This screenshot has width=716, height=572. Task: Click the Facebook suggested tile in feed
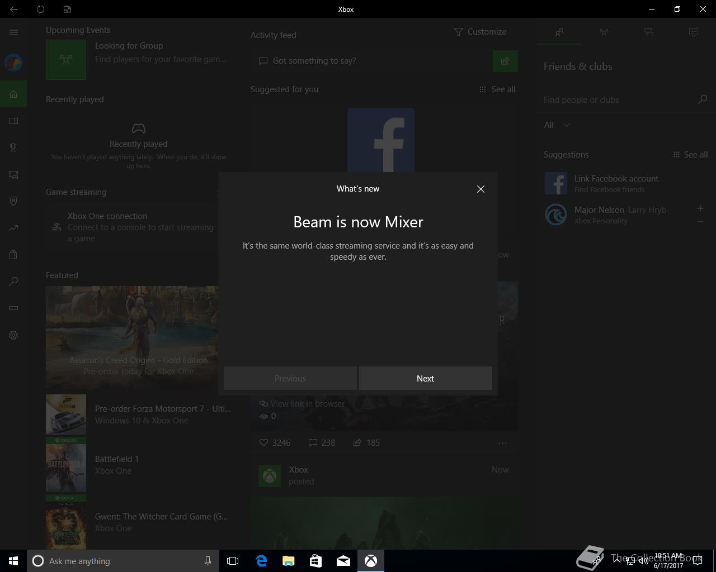click(x=381, y=140)
